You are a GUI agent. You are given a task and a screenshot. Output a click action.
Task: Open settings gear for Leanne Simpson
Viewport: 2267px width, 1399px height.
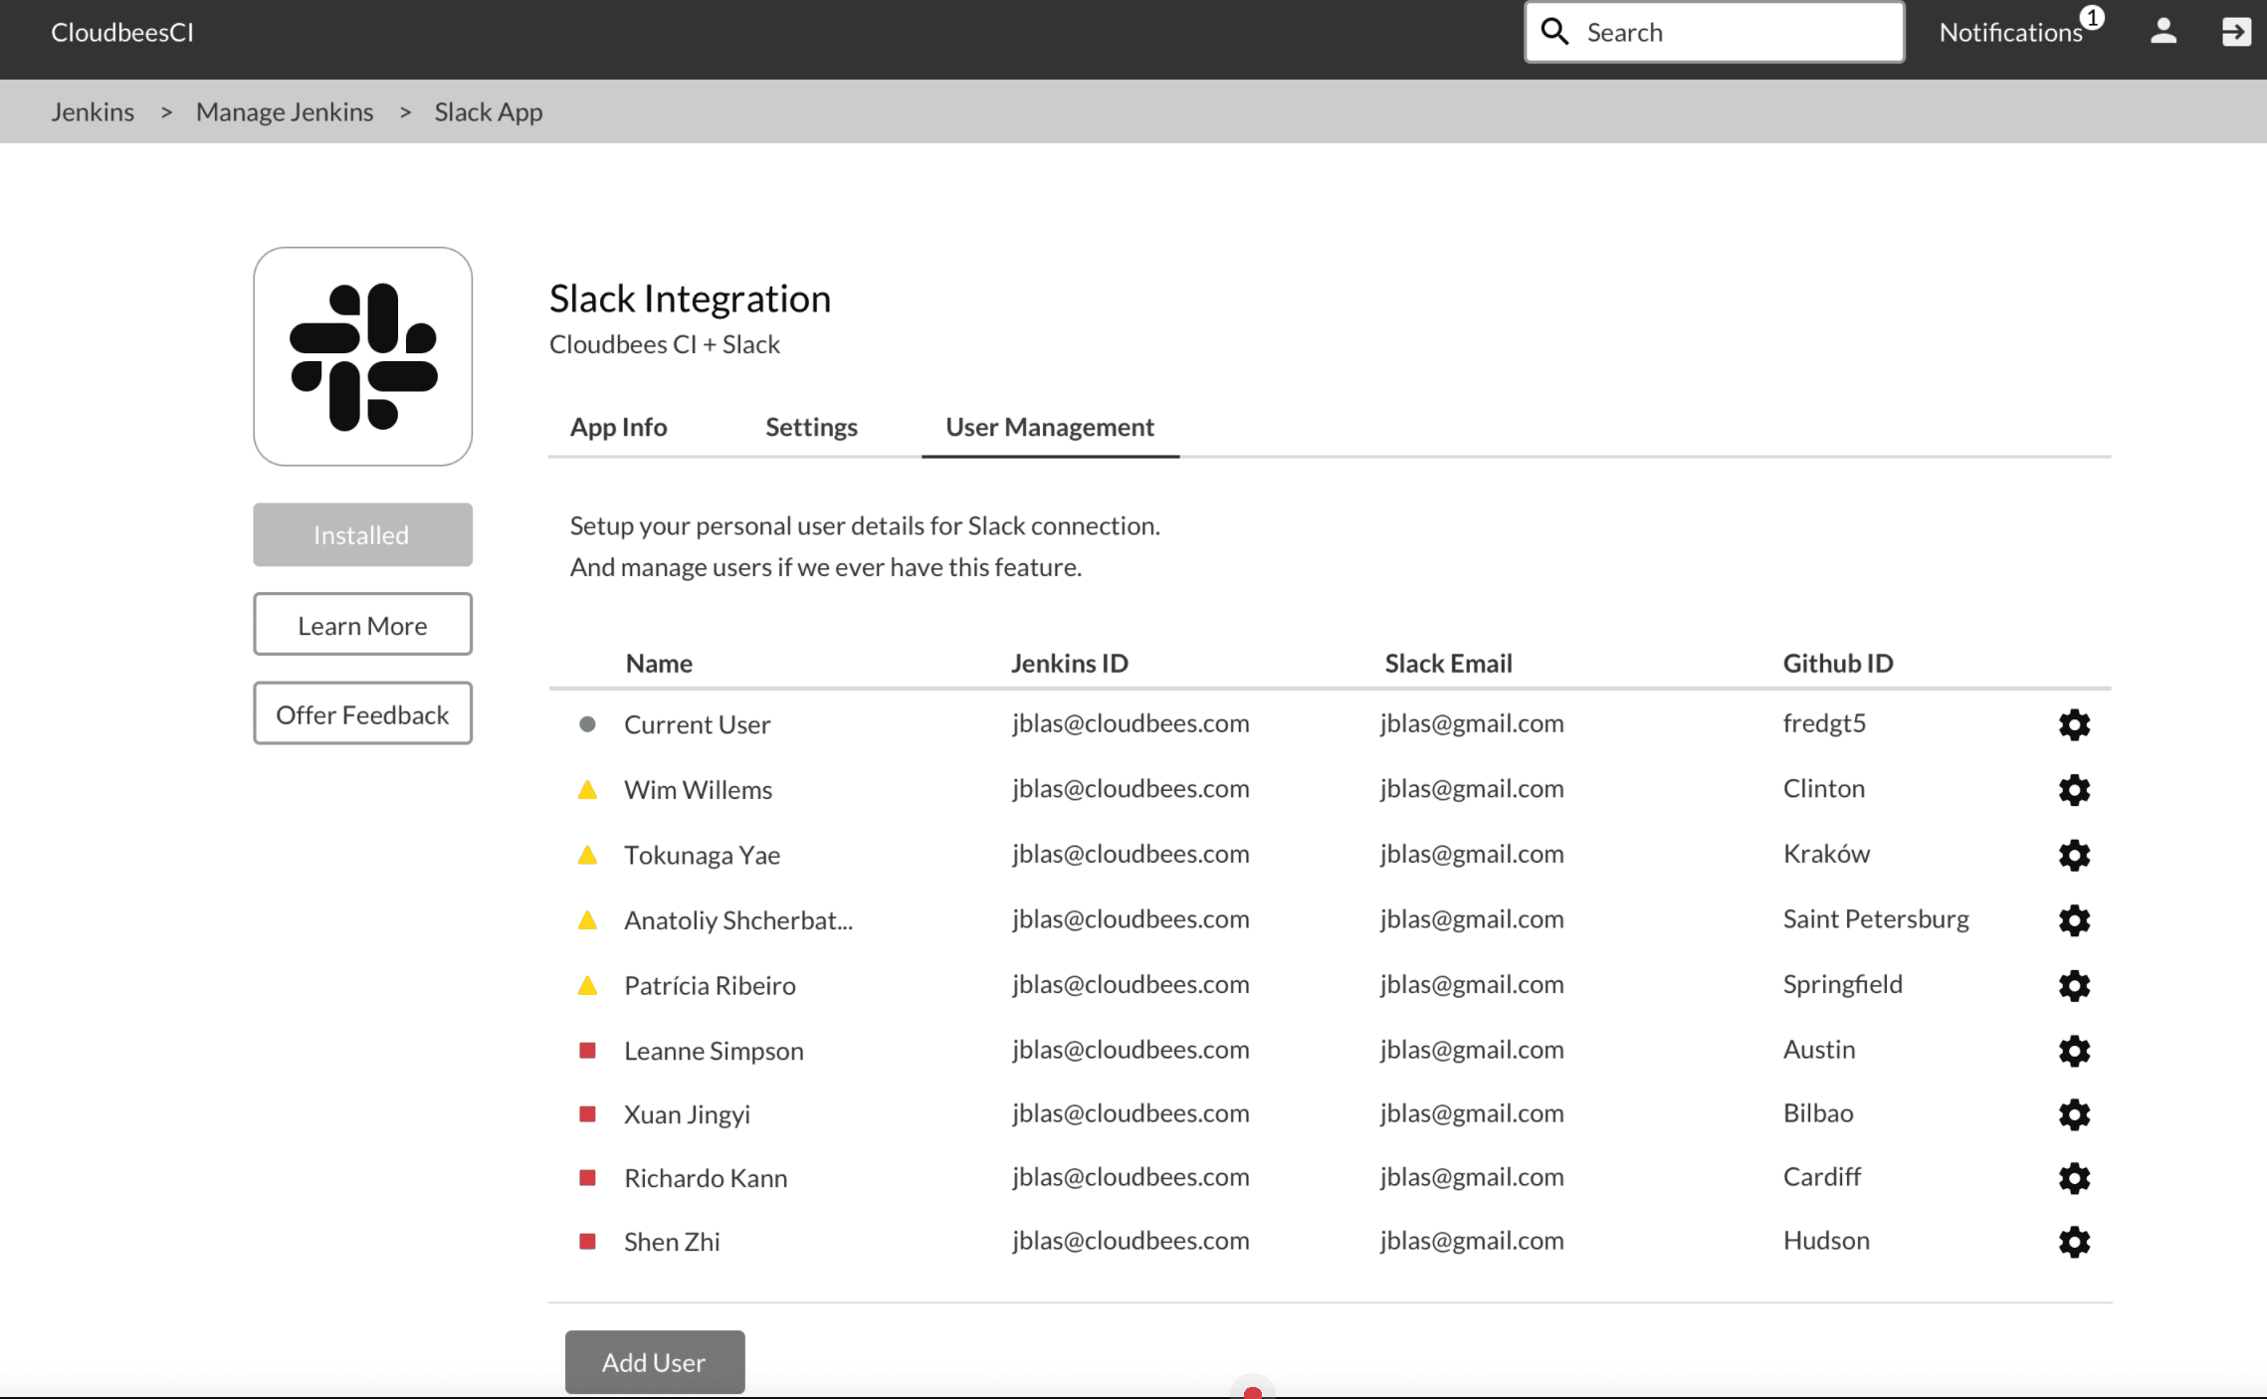coord(2074,1051)
